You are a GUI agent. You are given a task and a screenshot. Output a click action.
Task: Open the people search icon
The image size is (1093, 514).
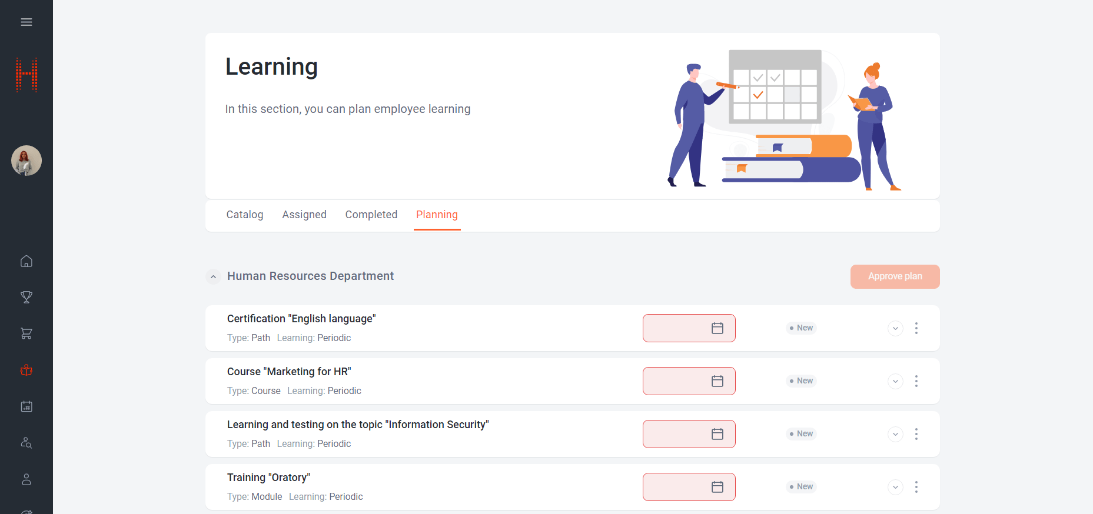coord(26,443)
